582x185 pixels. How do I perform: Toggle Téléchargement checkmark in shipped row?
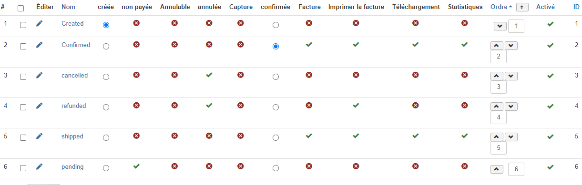click(416, 136)
